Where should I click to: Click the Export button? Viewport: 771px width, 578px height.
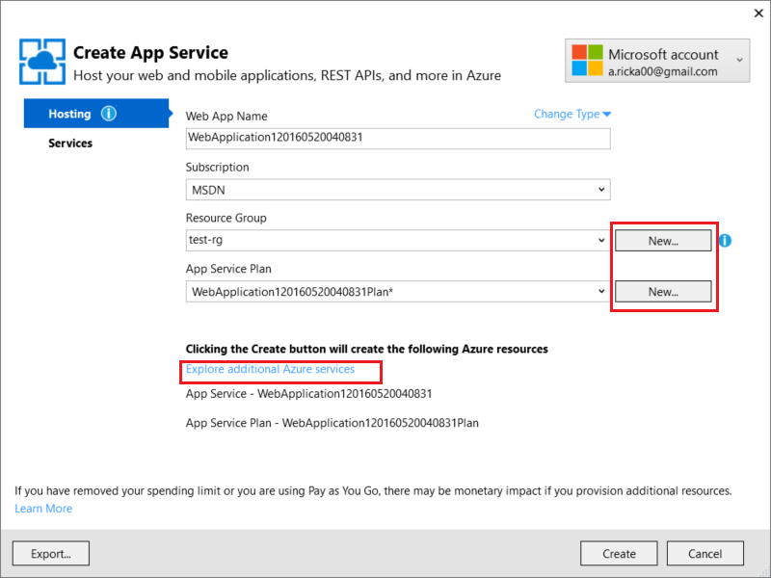[51, 553]
